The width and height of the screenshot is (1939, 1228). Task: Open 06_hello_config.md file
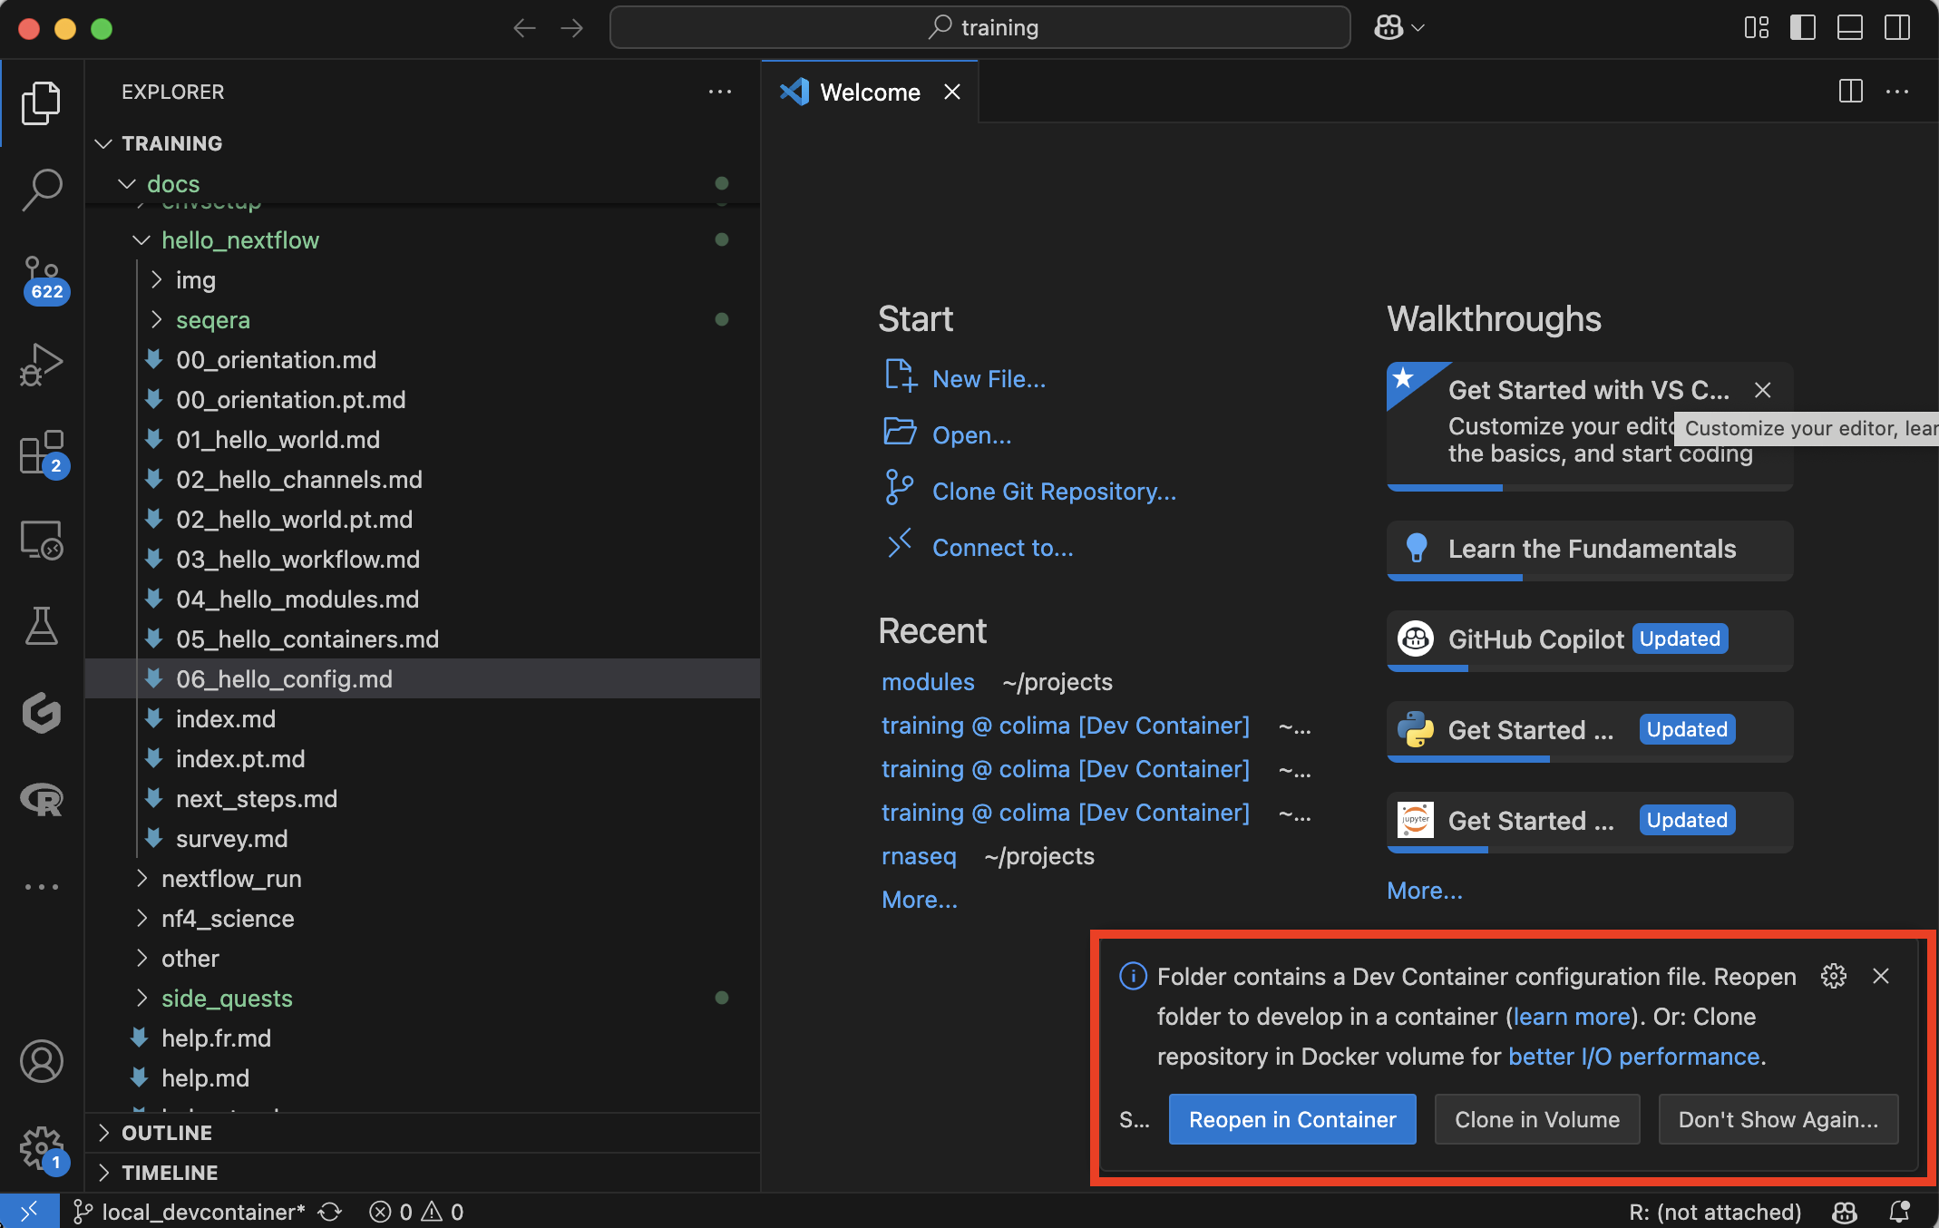coord(423,679)
